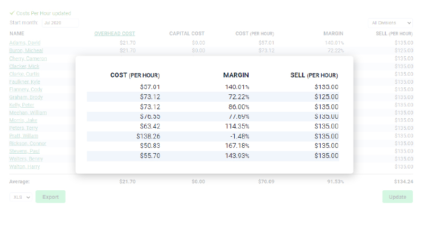The width and height of the screenshot is (424, 230).
Task: Click the Update button
Action: 397,197
